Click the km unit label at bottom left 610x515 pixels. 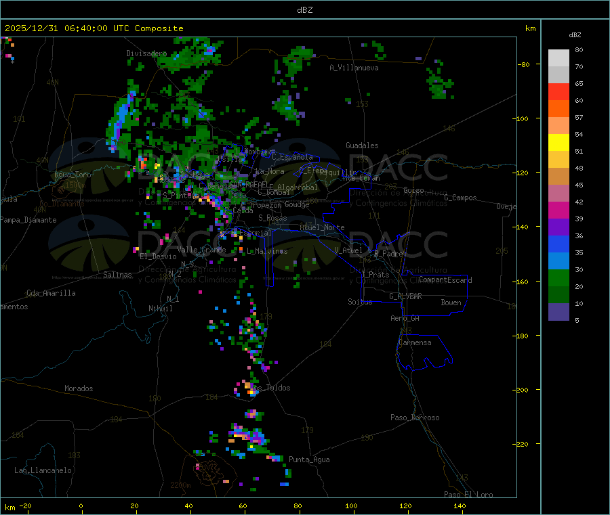click(9, 508)
